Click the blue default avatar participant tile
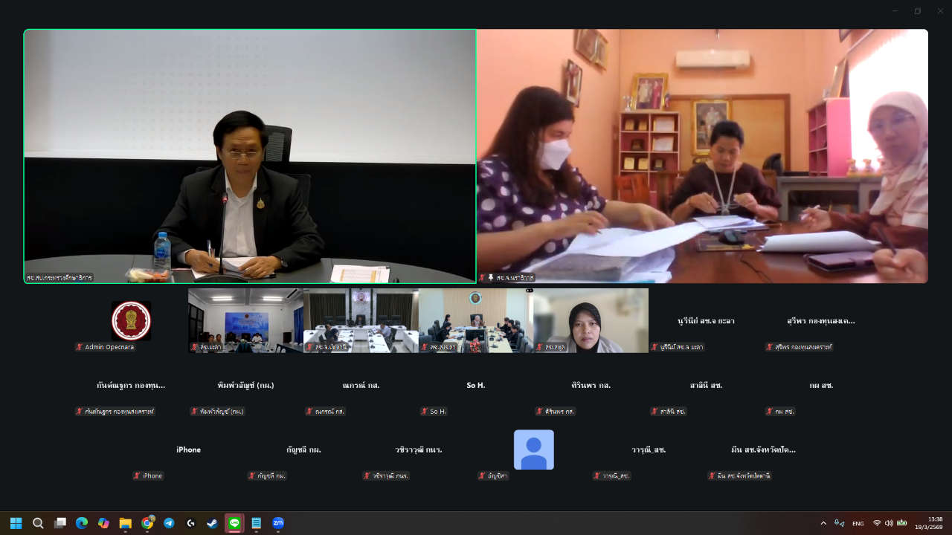The image size is (952, 535). tap(533, 450)
